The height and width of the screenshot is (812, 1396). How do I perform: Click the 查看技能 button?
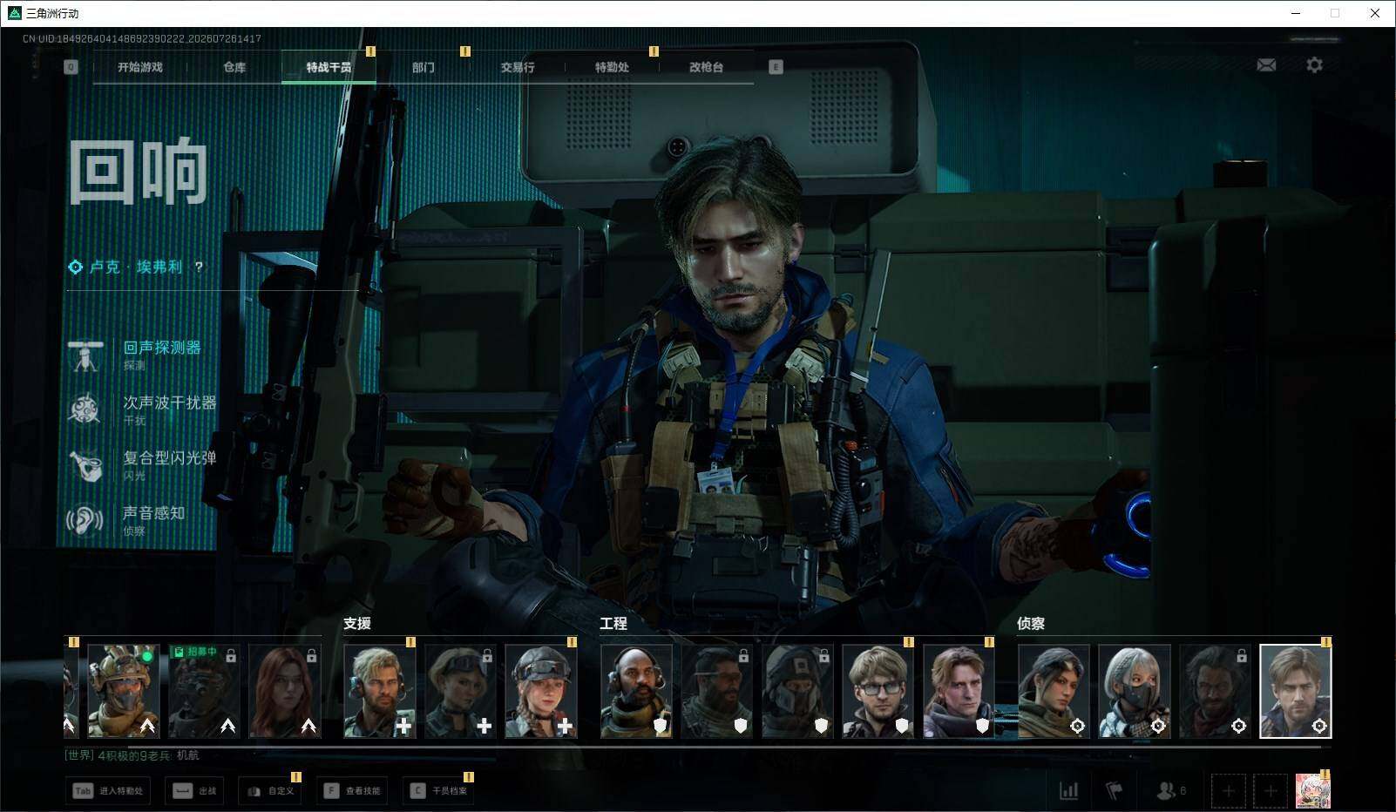pyautogui.click(x=353, y=791)
